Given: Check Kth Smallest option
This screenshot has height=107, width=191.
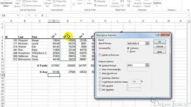Looking at the screenshot, I should coord(100,90).
